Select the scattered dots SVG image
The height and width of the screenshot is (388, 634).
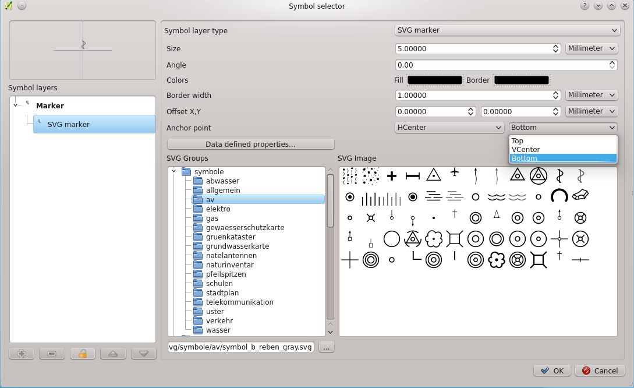tap(370, 176)
